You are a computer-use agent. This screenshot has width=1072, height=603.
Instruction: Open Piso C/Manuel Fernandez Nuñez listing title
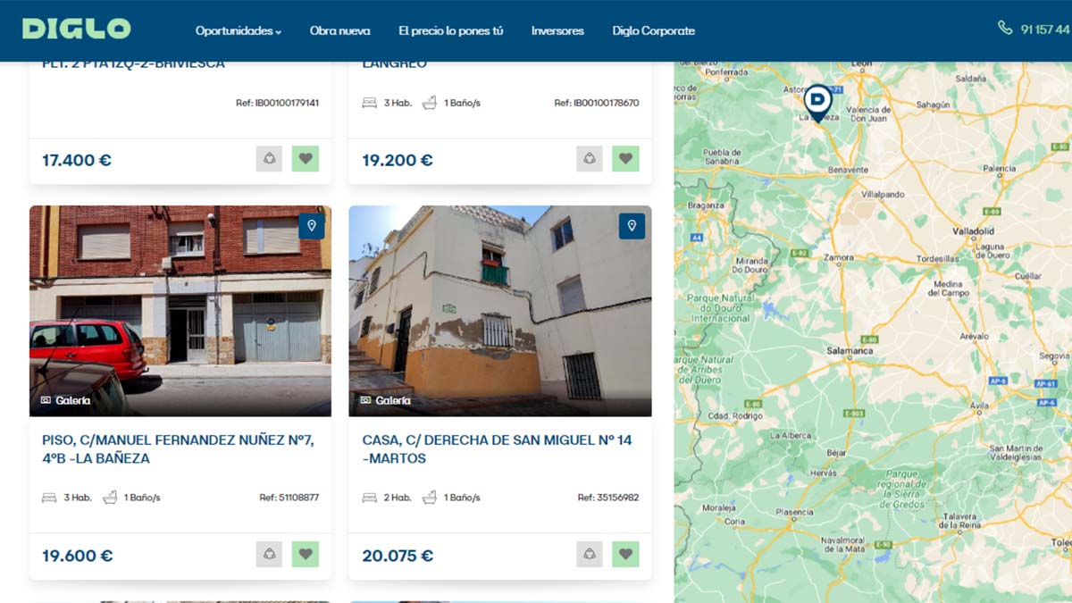(x=178, y=448)
